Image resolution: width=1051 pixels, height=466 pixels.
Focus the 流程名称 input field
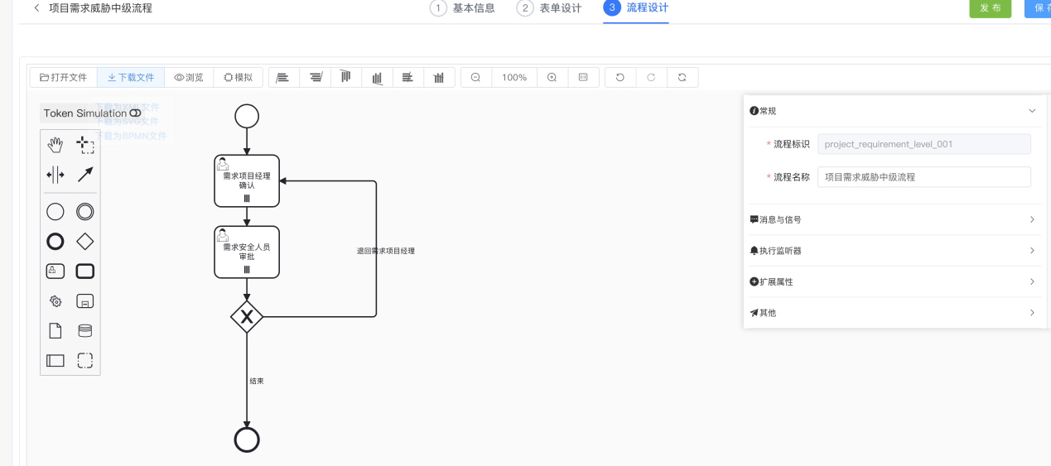pos(924,177)
